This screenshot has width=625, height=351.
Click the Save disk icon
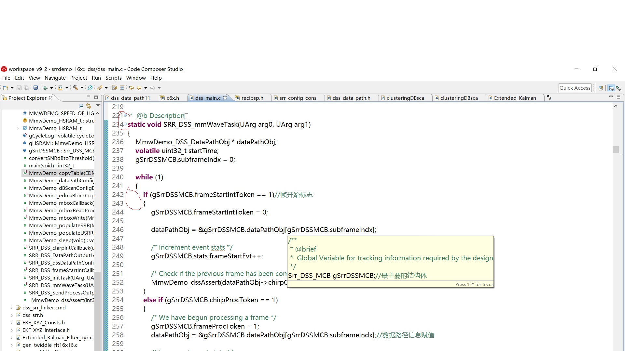click(x=19, y=88)
